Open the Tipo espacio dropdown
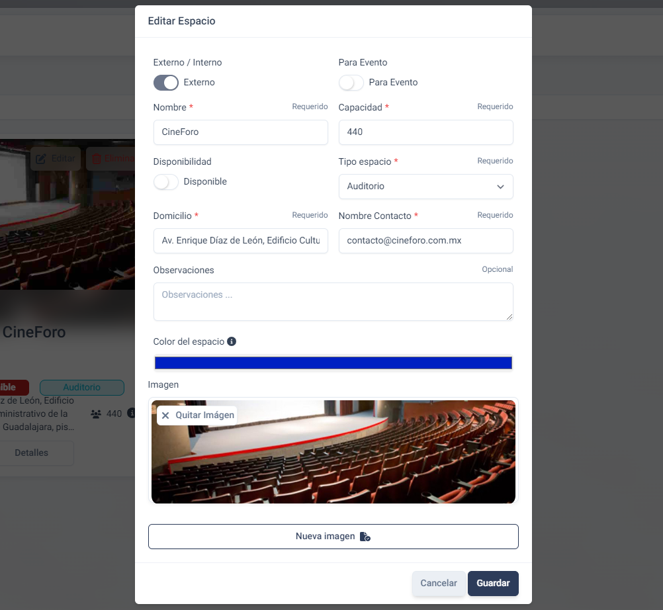This screenshot has height=610, width=663. tap(425, 187)
